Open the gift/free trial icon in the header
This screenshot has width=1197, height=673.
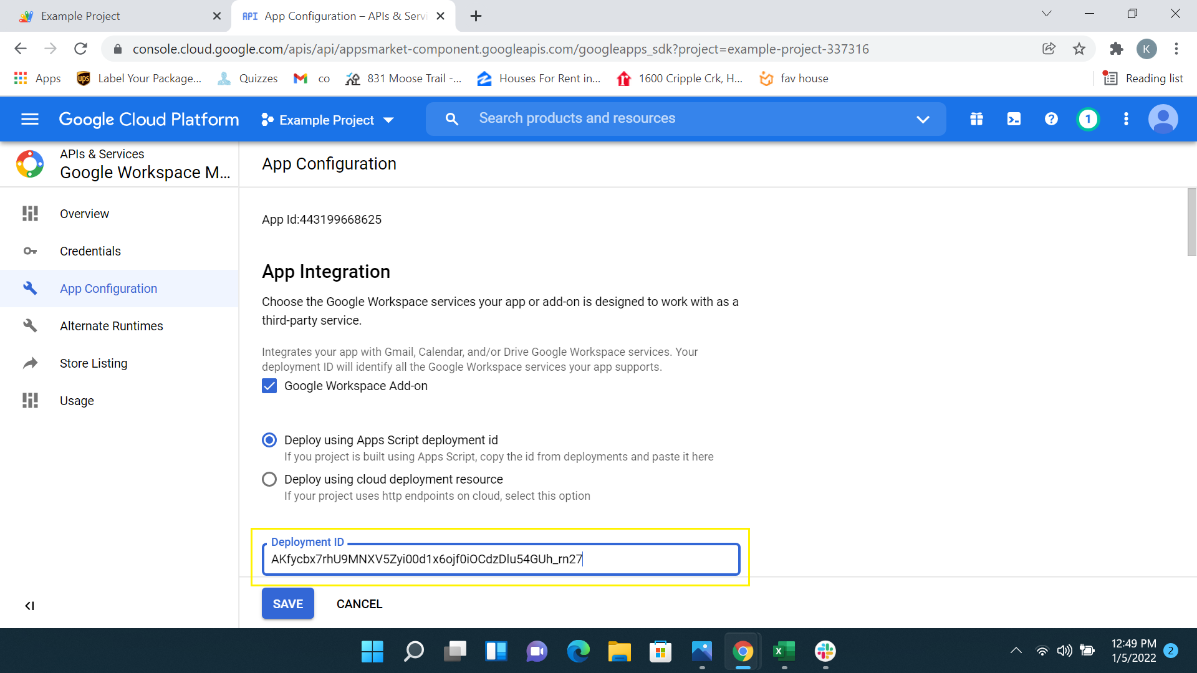click(976, 118)
